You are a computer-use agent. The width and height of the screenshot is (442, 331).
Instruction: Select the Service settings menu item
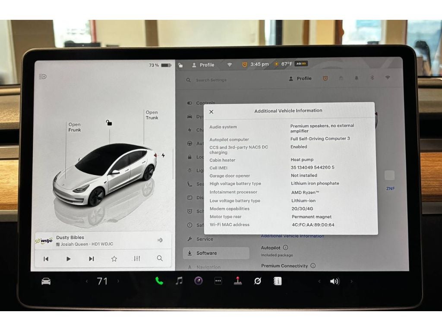click(x=205, y=239)
